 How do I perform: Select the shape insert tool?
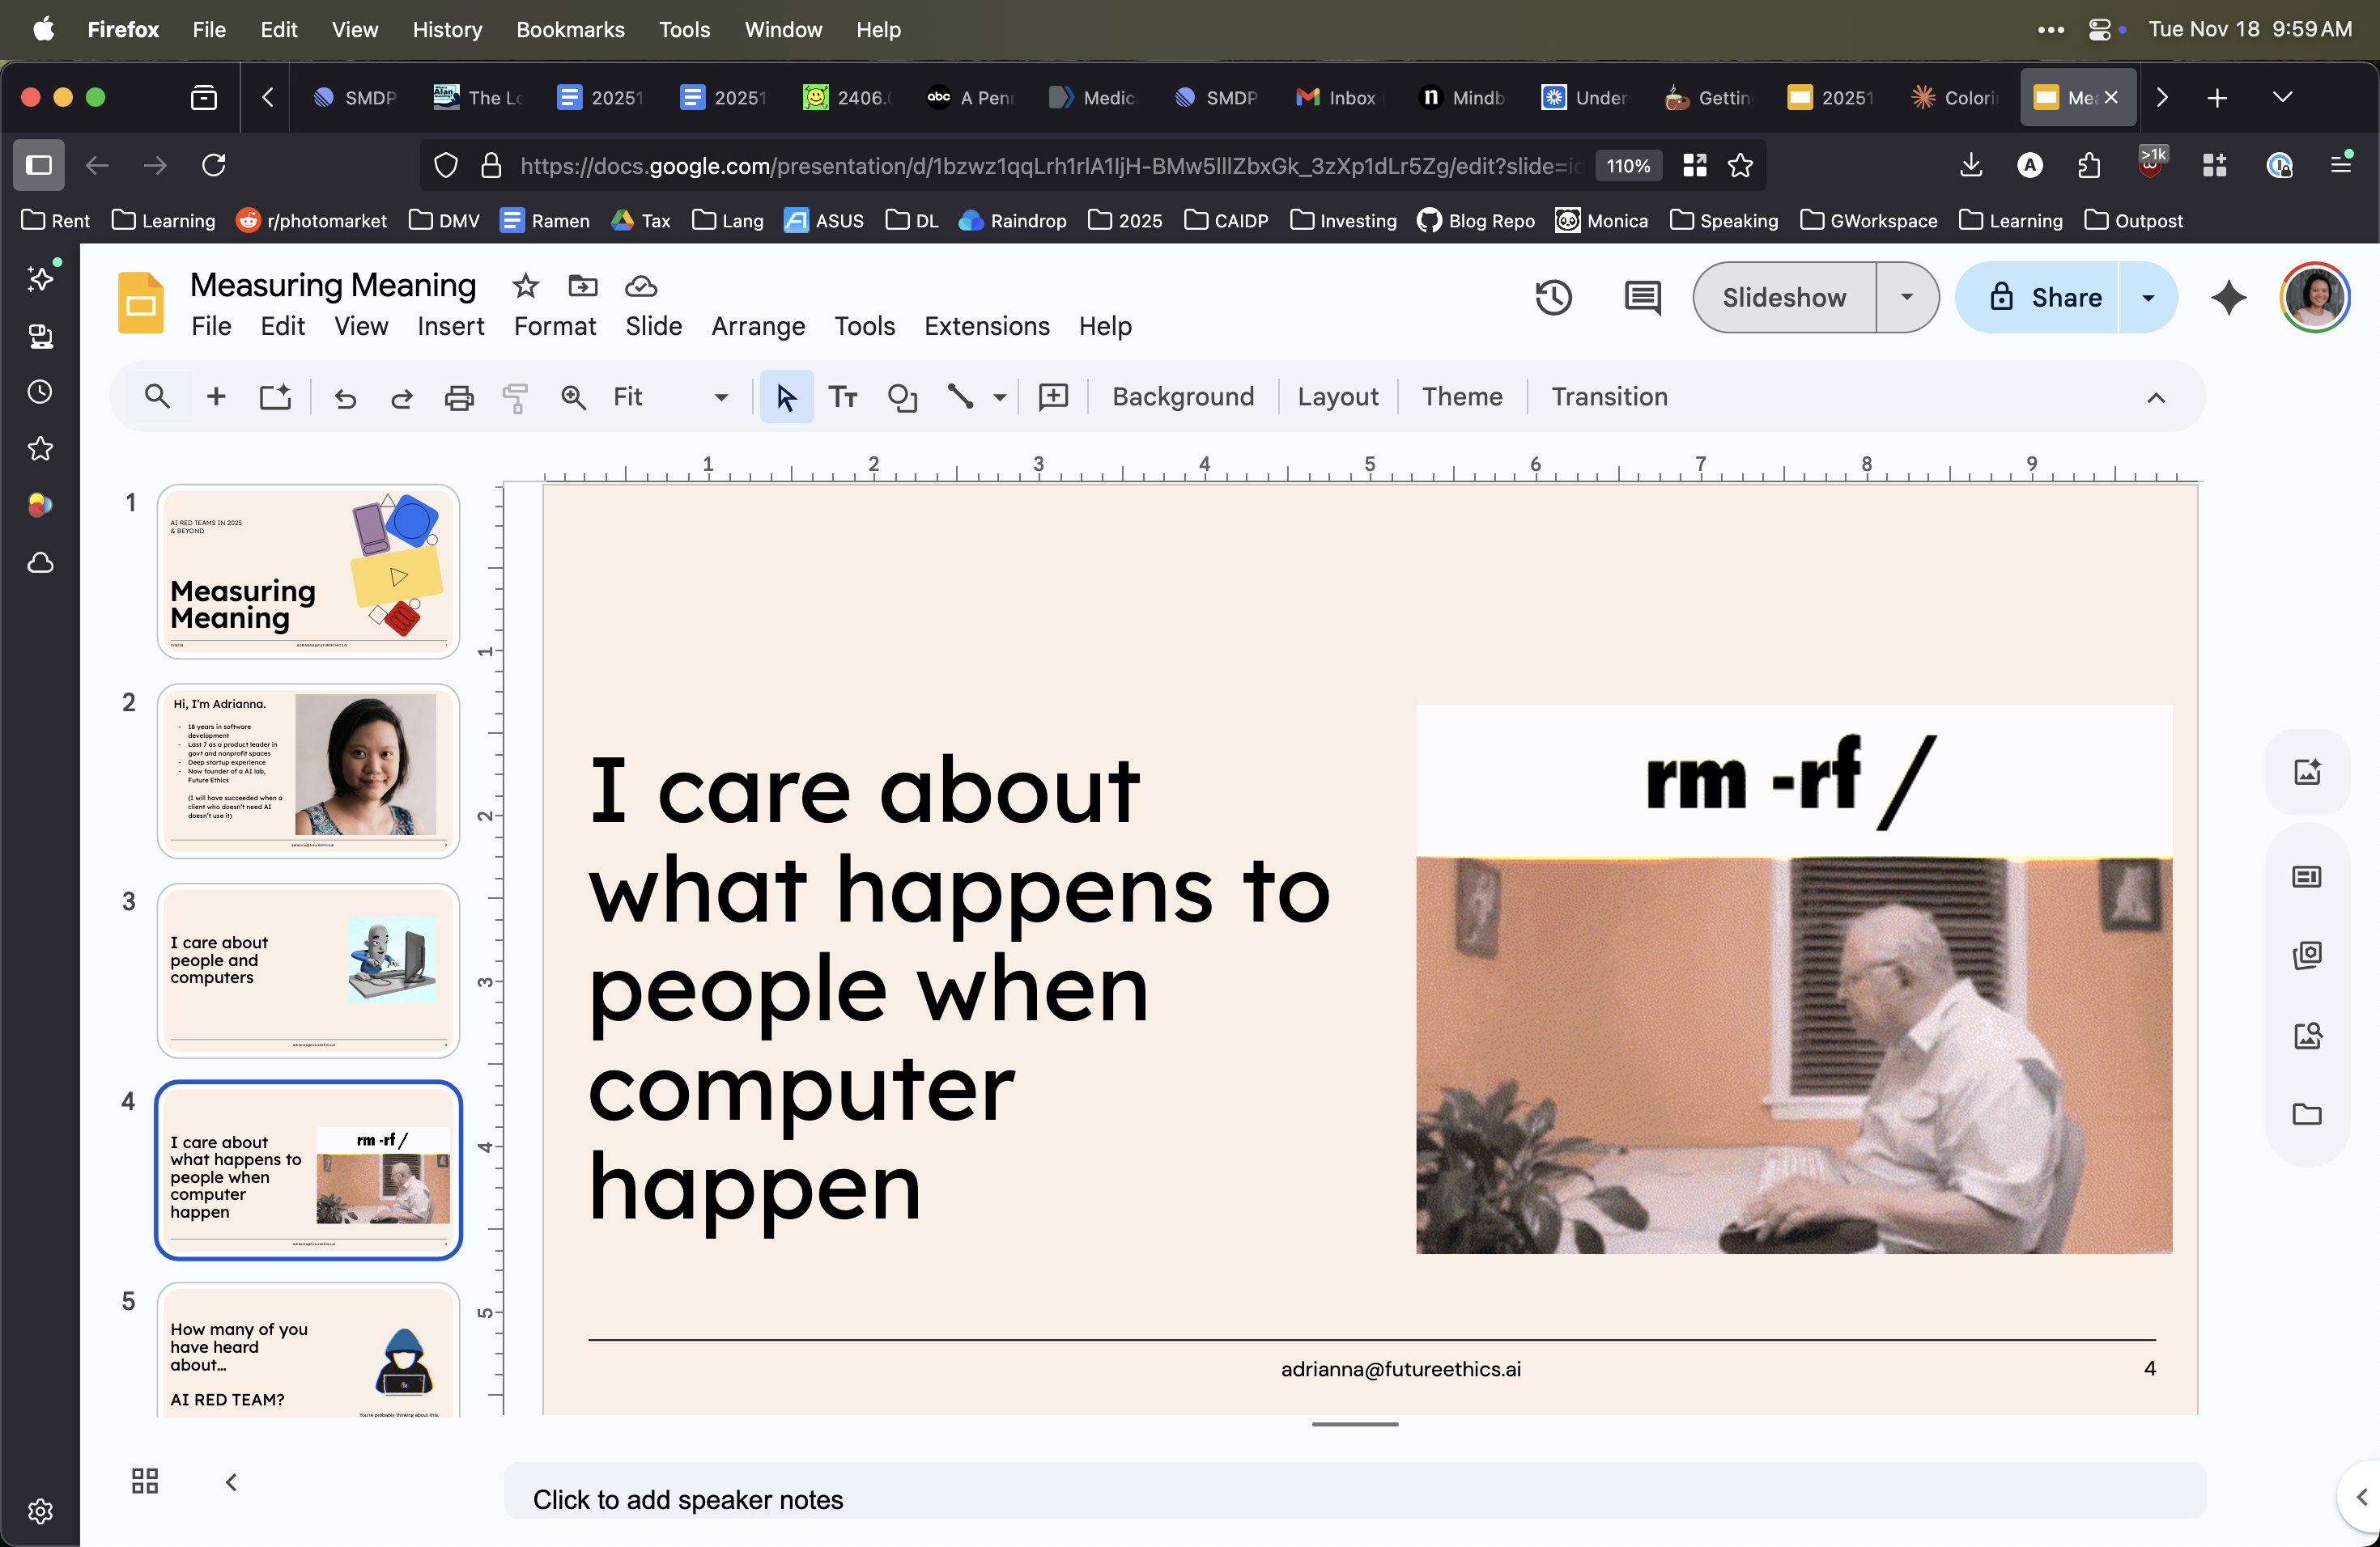[x=903, y=396]
